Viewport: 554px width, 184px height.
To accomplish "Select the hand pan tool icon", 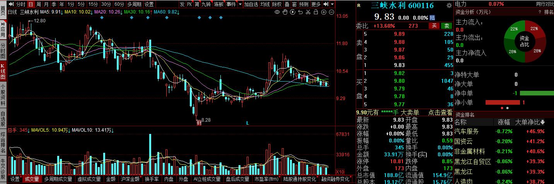I will click(x=285, y=12).
